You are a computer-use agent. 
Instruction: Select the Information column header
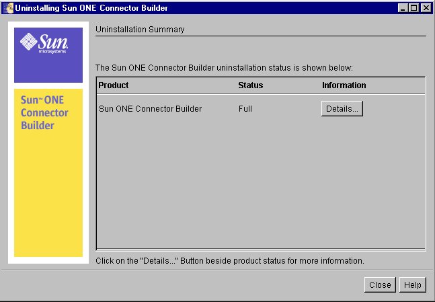coord(344,85)
